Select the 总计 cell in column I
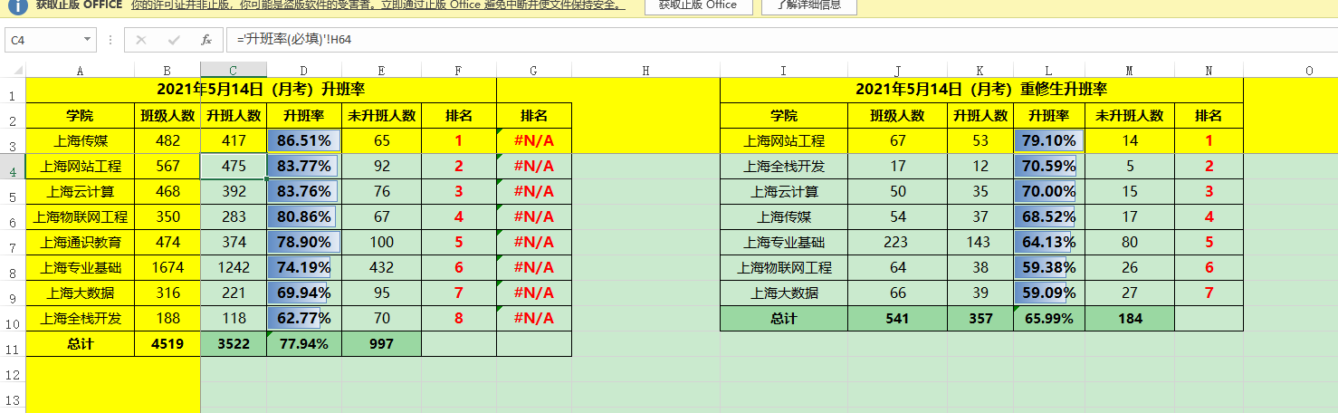 [784, 319]
